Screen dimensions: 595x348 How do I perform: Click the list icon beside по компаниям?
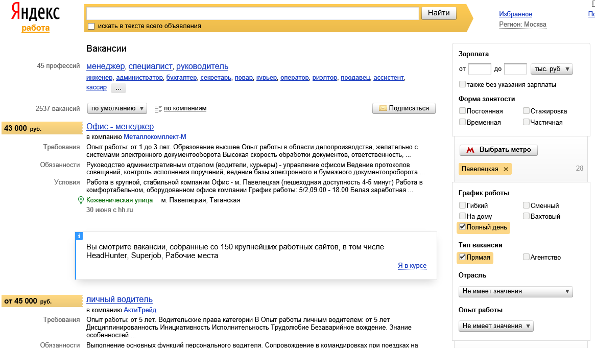click(x=158, y=109)
